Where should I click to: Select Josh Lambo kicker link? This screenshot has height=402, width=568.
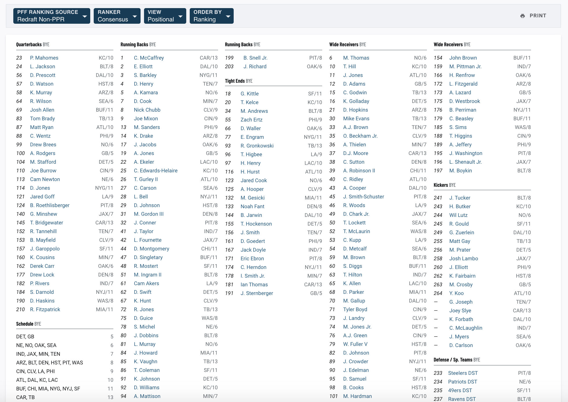(464, 259)
